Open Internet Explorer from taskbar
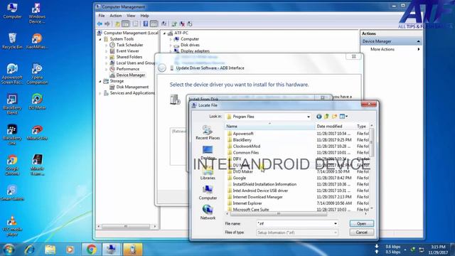This screenshot has height=256, width=455. (x=30, y=250)
